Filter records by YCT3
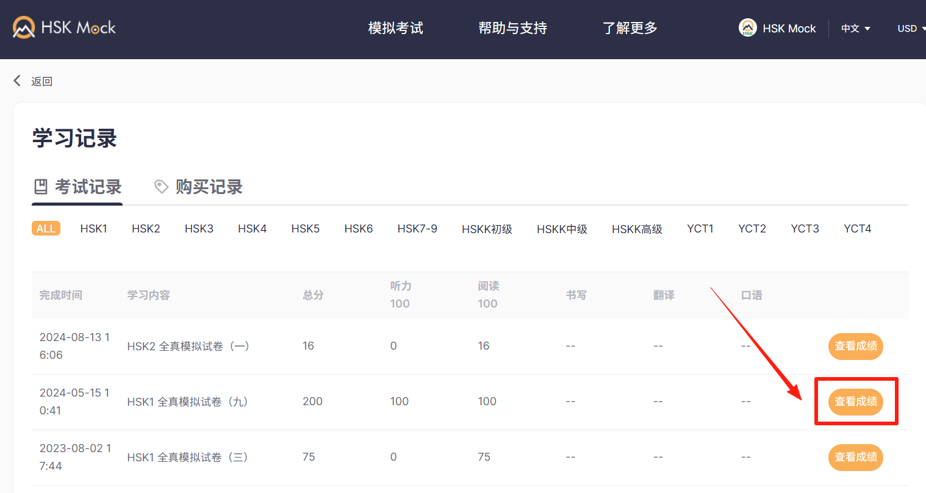The height and width of the screenshot is (493, 926). (x=805, y=229)
